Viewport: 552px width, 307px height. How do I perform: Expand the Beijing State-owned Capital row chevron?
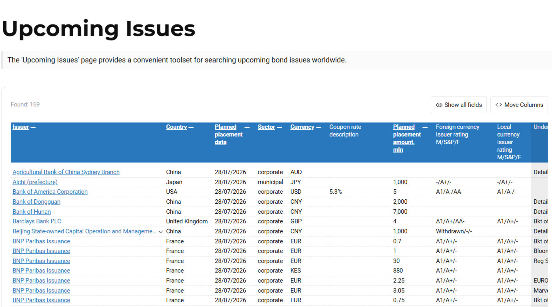160,232
